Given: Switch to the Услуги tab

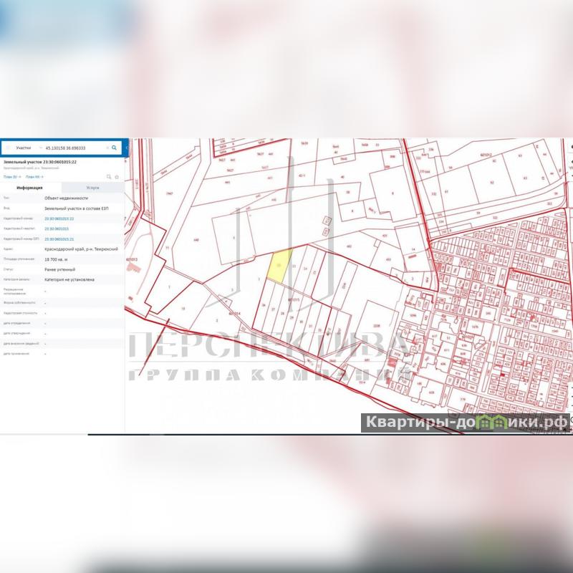Looking at the screenshot, I should 93,186.
